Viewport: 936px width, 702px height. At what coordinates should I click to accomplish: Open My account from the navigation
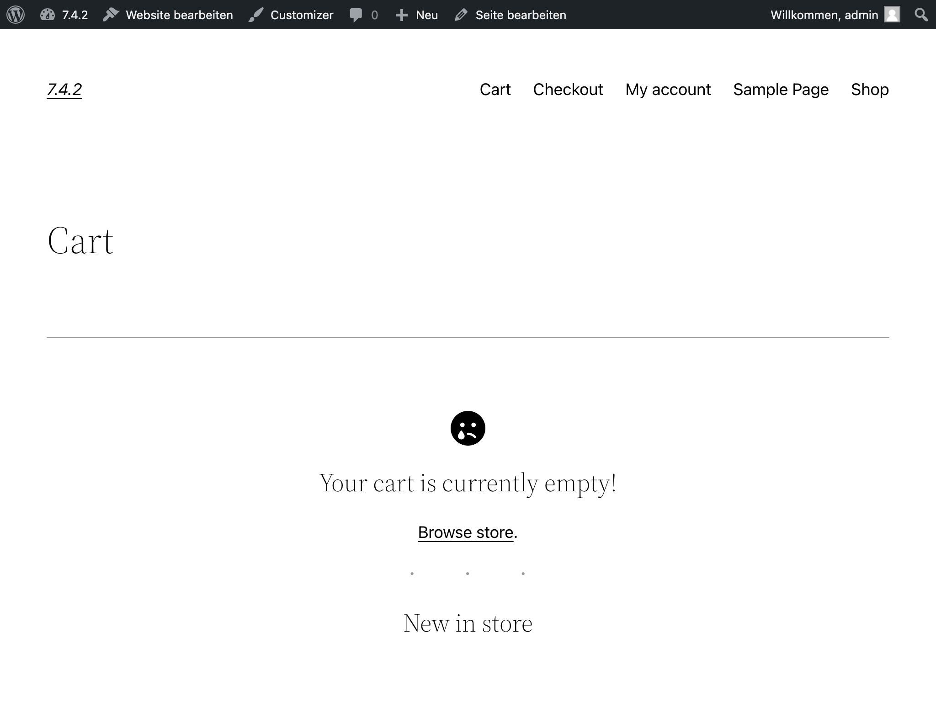tap(668, 90)
